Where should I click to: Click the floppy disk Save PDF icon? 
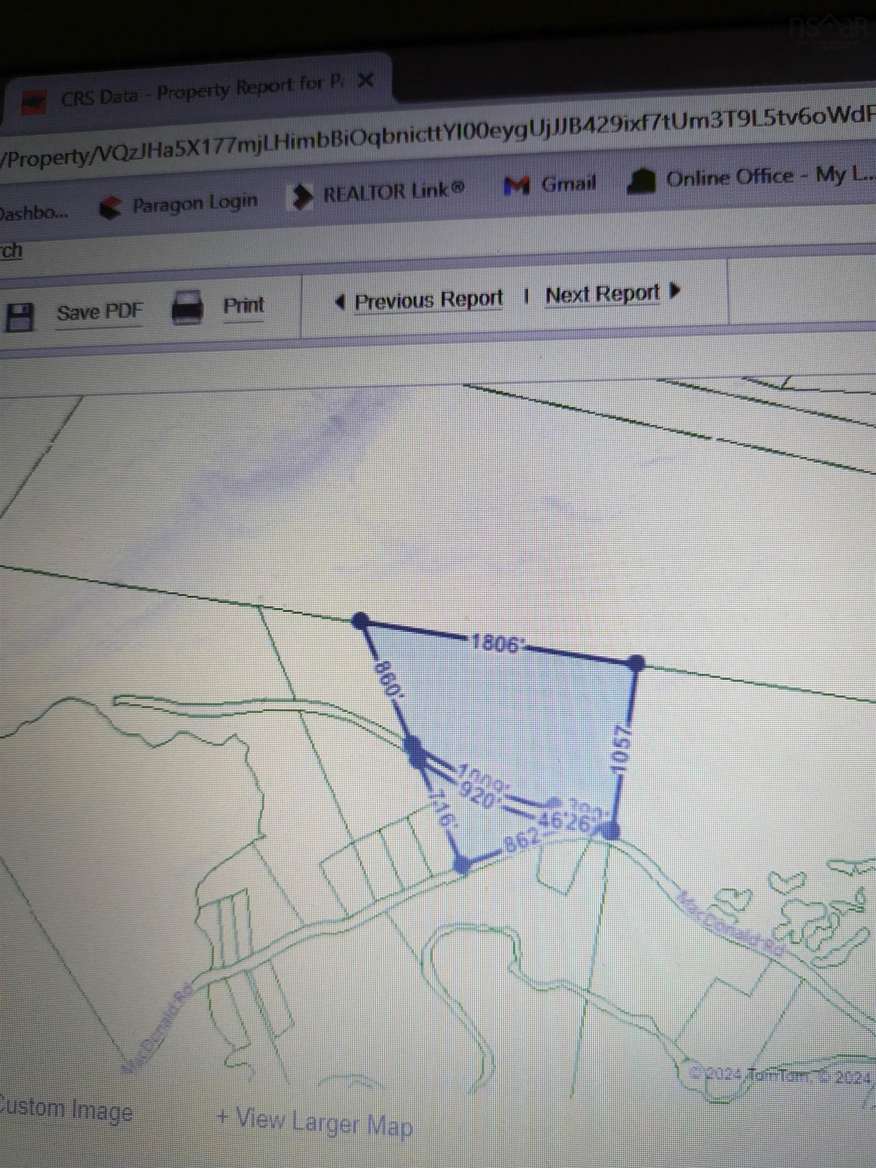tap(20, 316)
